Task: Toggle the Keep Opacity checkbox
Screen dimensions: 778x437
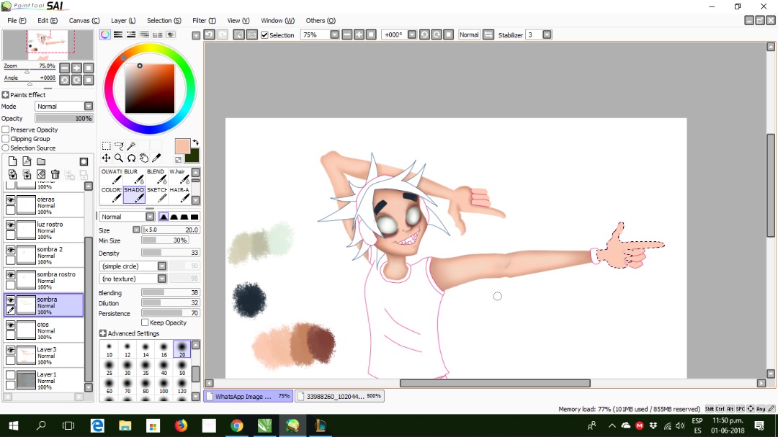Action: pos(145,323)
